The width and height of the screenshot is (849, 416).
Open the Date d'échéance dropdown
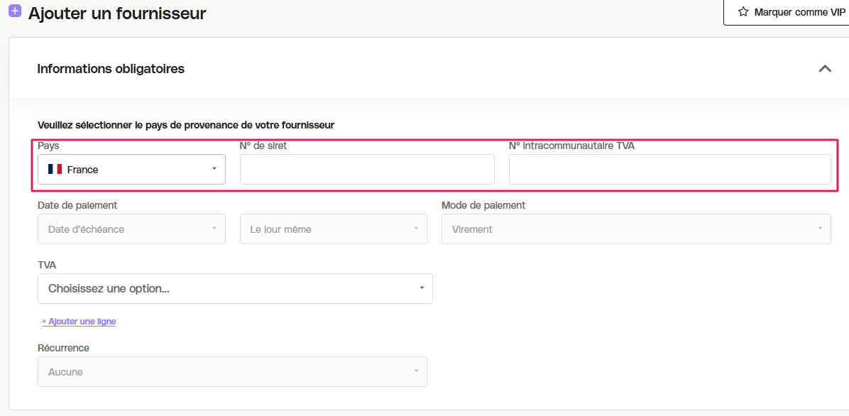coord(131,229)
